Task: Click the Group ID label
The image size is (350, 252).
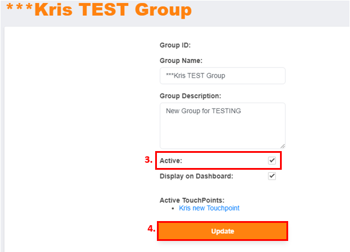Action: 175,45
